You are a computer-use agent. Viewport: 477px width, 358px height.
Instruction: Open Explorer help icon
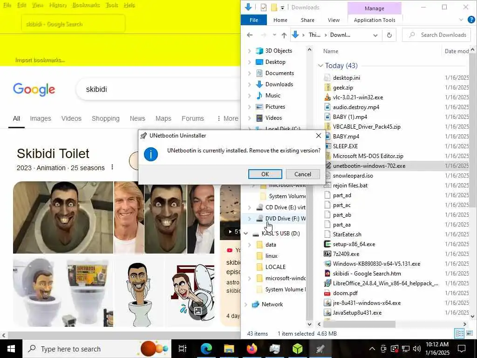point(471,20)
